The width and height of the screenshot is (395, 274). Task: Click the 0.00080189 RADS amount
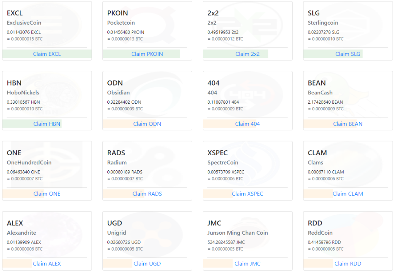click(125, 172)
